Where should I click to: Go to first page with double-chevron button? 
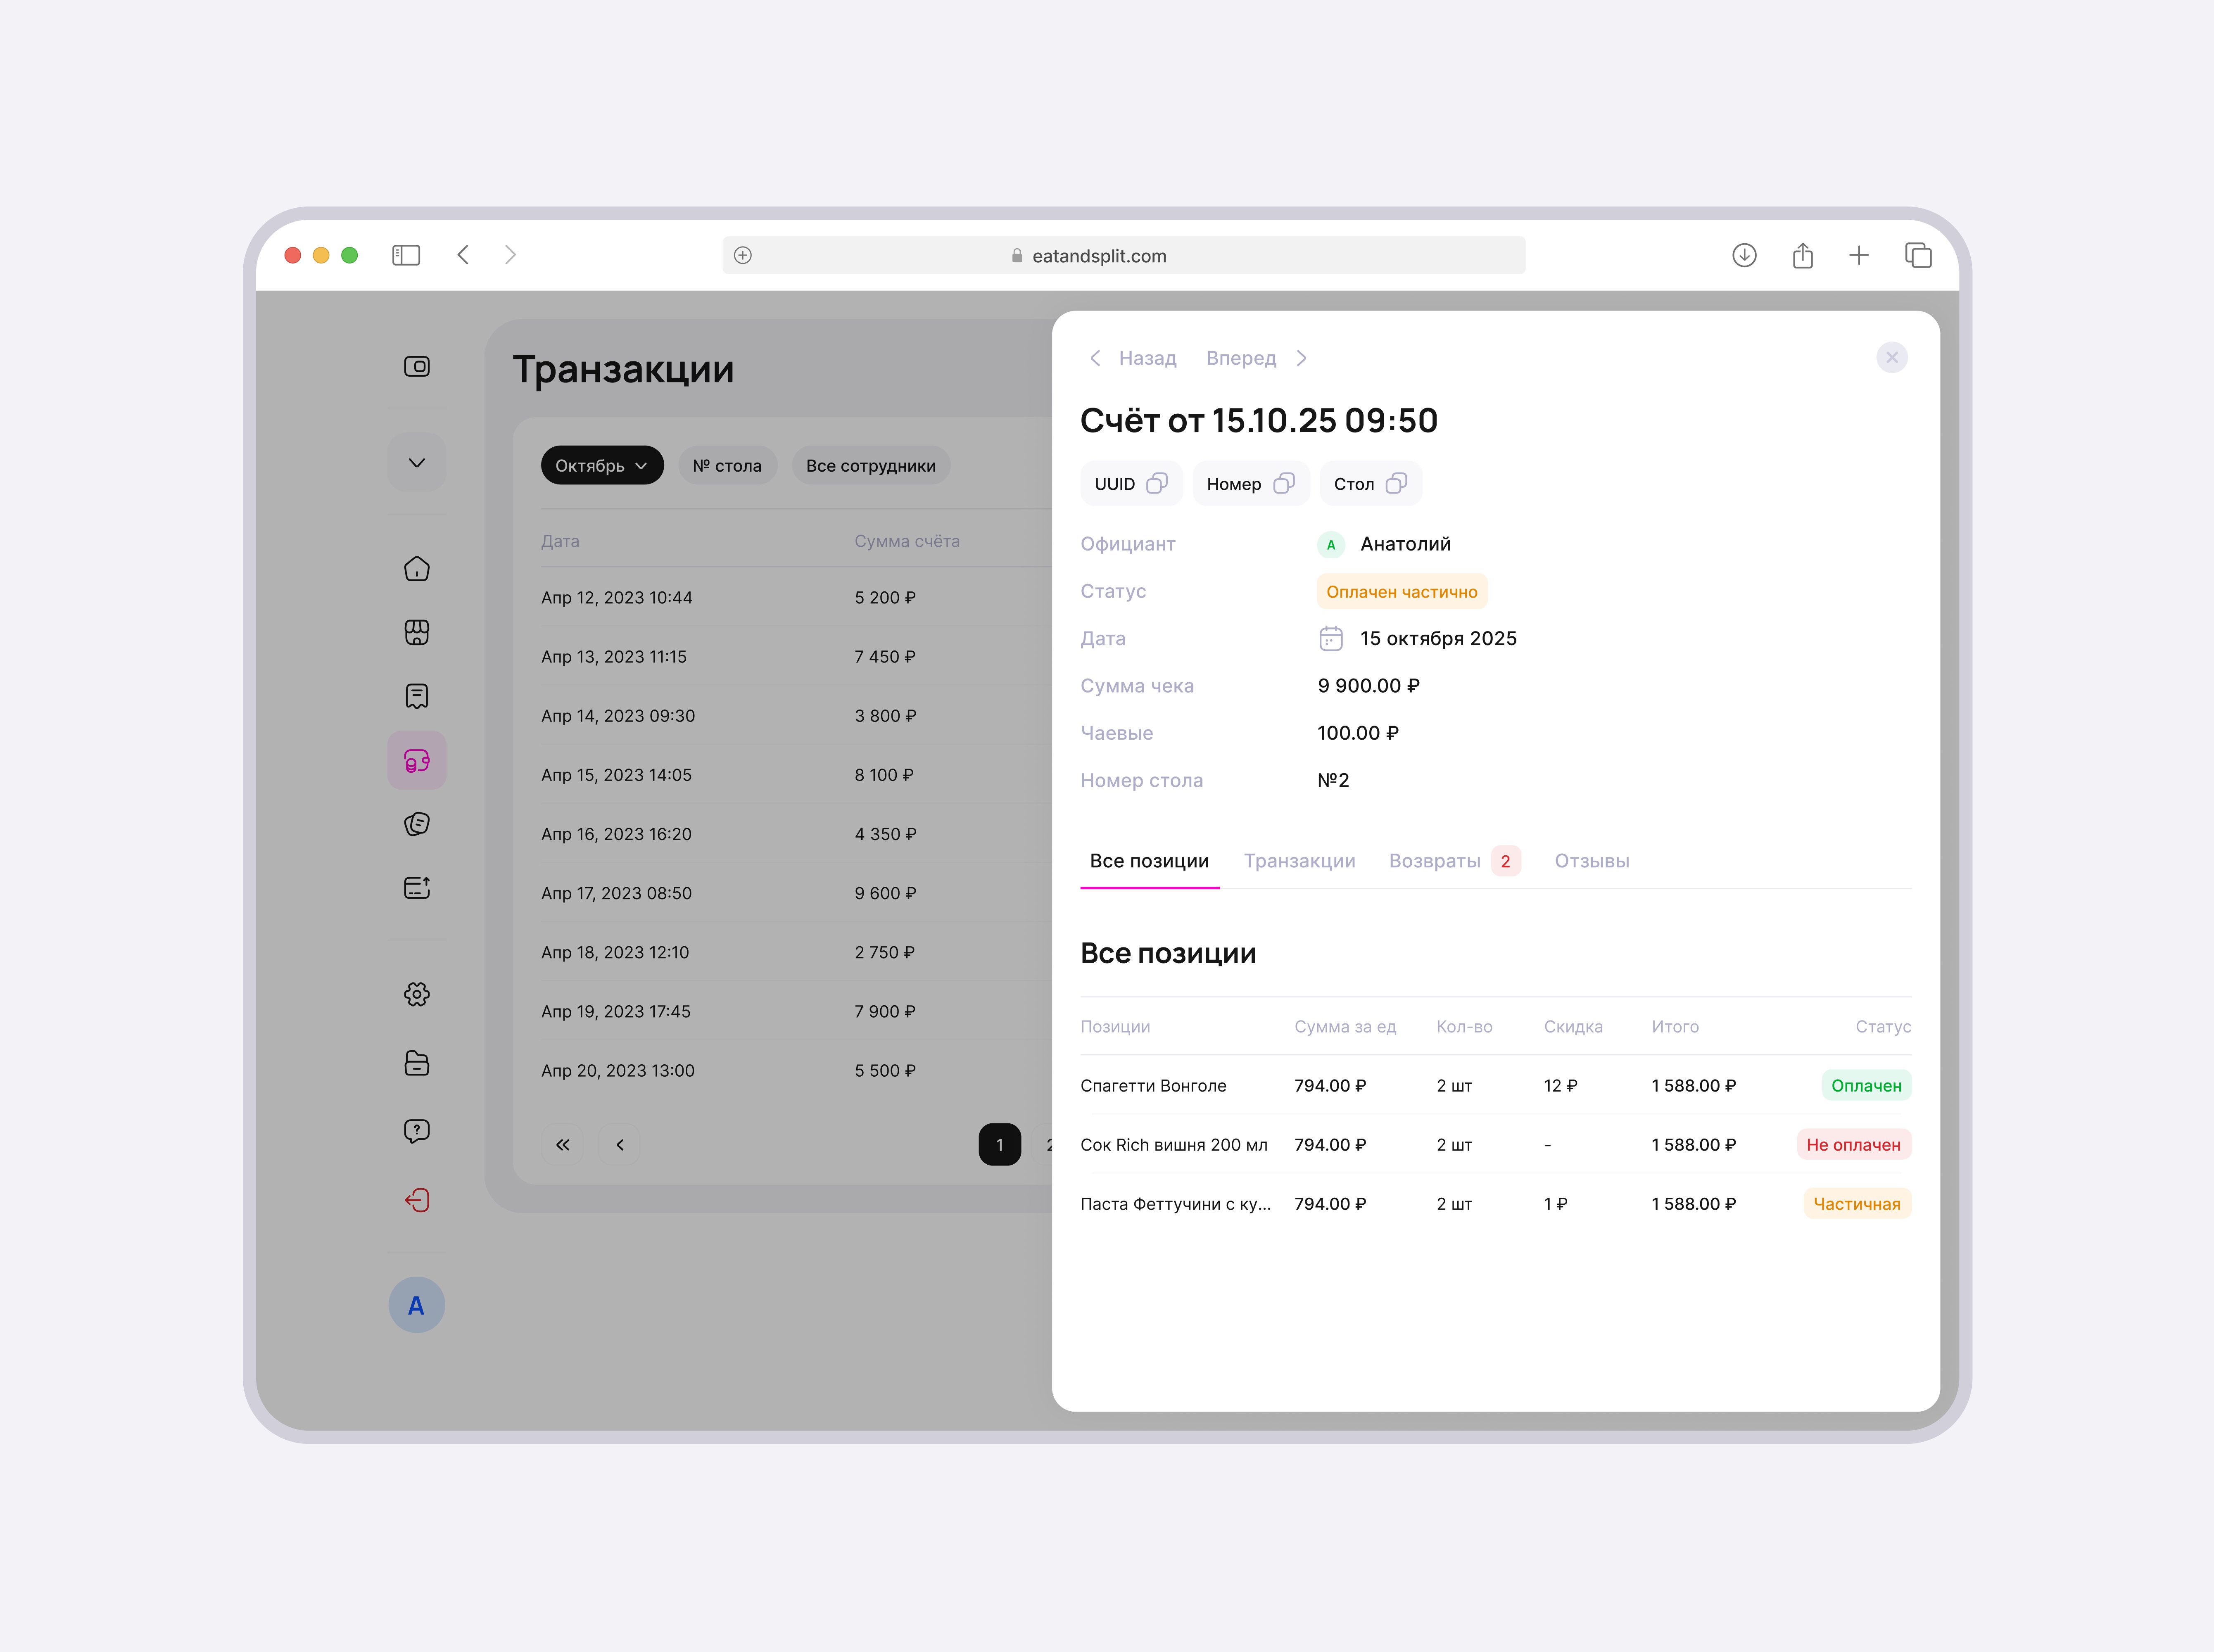pos(563,1145)
